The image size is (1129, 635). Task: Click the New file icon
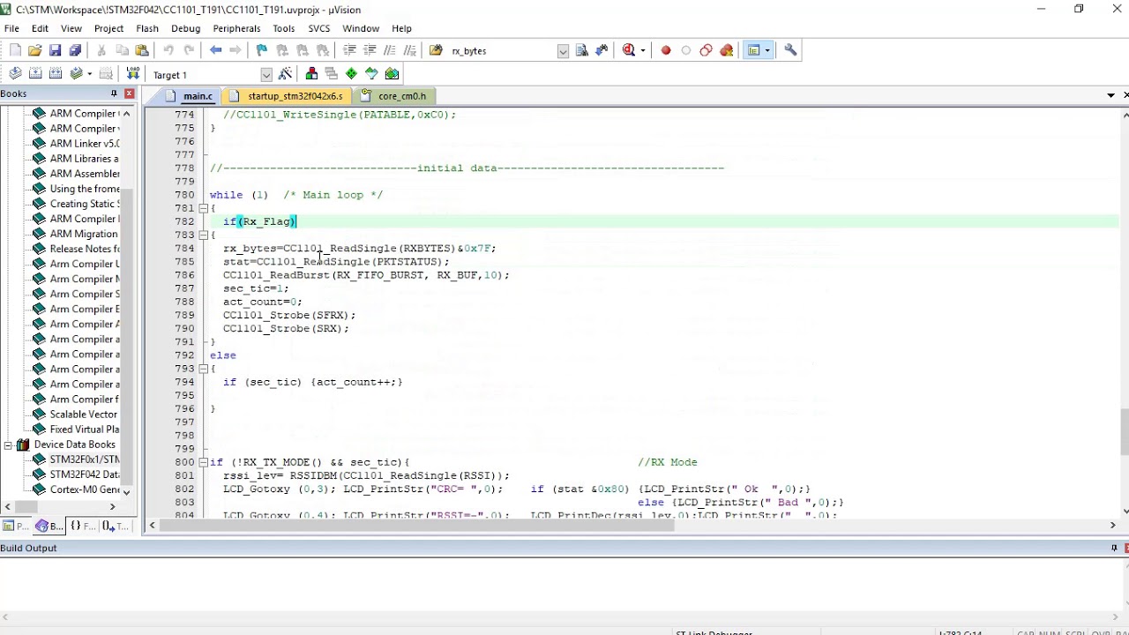pyautogui.click(x=15, y=50)
